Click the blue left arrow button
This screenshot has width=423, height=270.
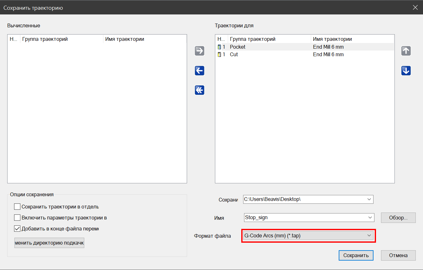tap(200, 71)
